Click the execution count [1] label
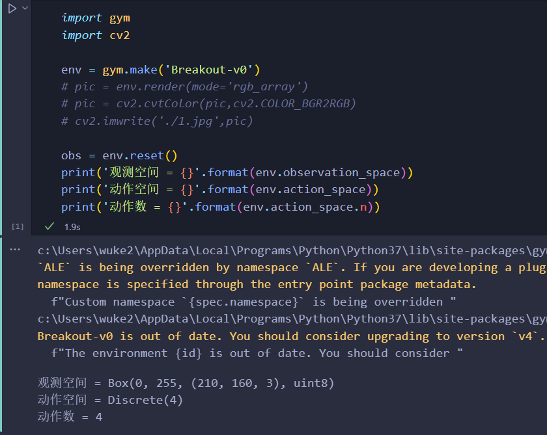The width and height of the screenshot is (547, 435). 18,227
